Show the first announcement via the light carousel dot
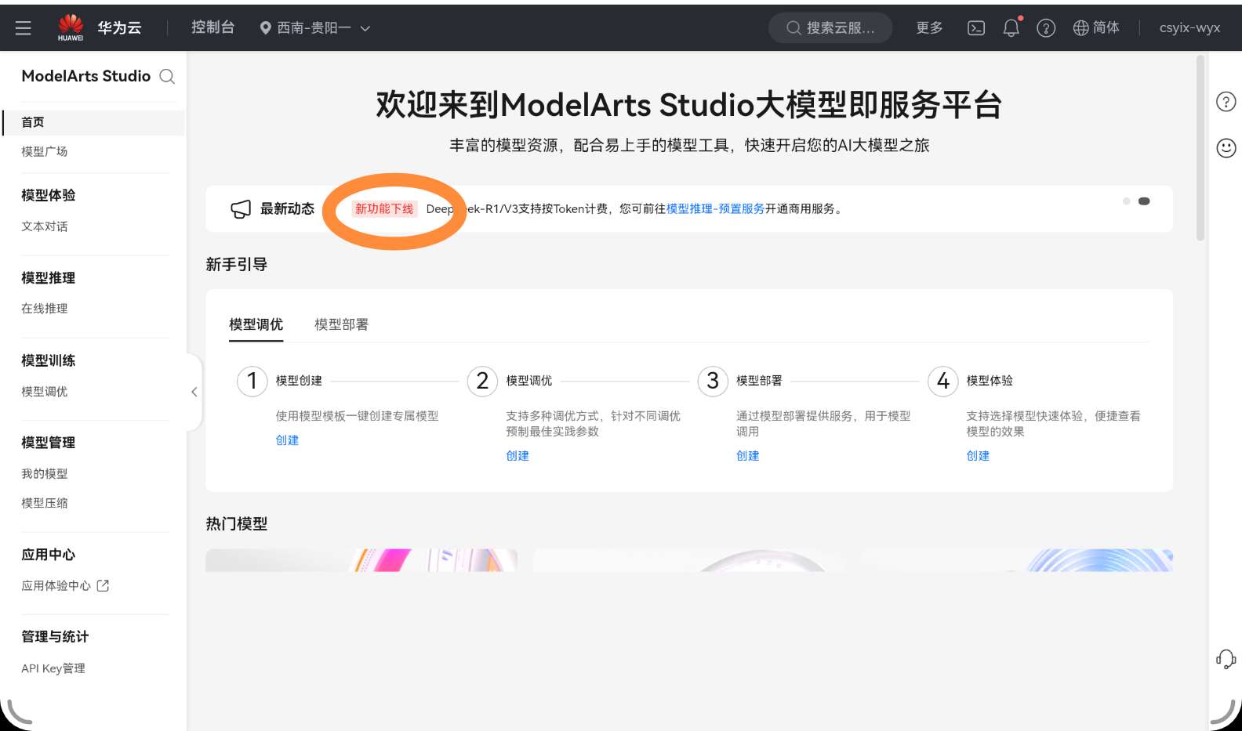Screen dimensions: 1242x731 pos(1127,201)
